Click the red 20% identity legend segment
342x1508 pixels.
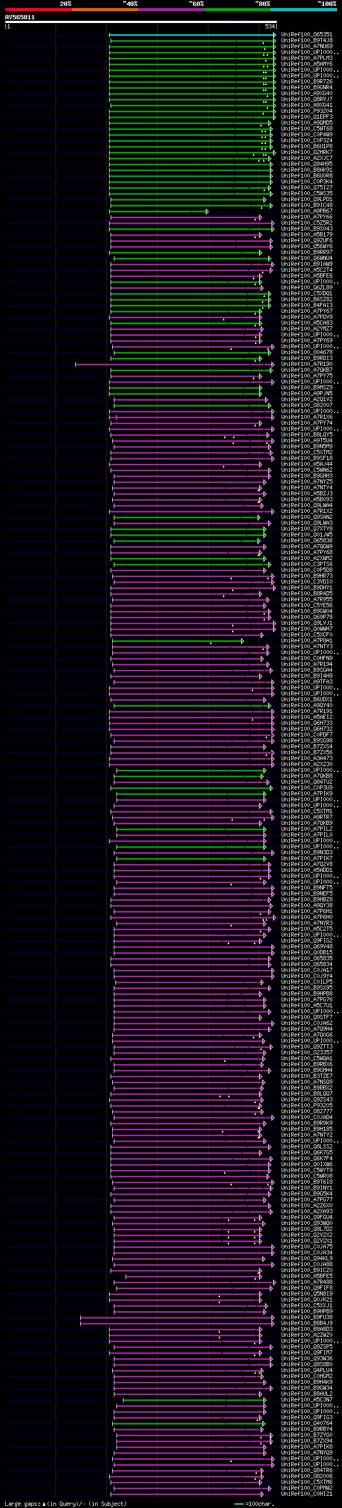pos(38,10)
